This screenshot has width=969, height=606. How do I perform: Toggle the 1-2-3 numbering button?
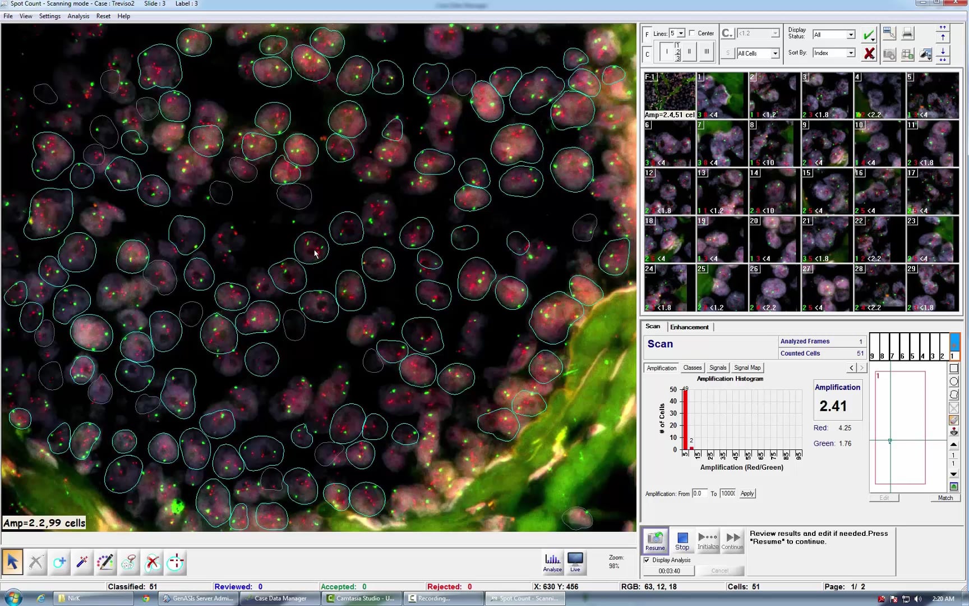[x=677, y=52]
